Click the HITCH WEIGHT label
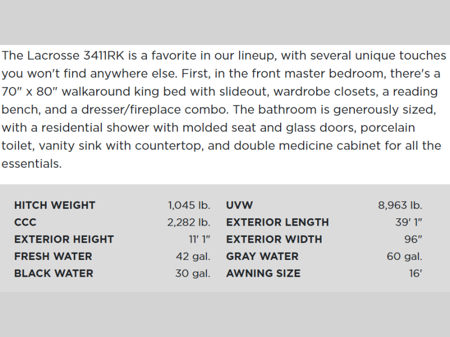This screenshot has height=337, width=450. 55,205
